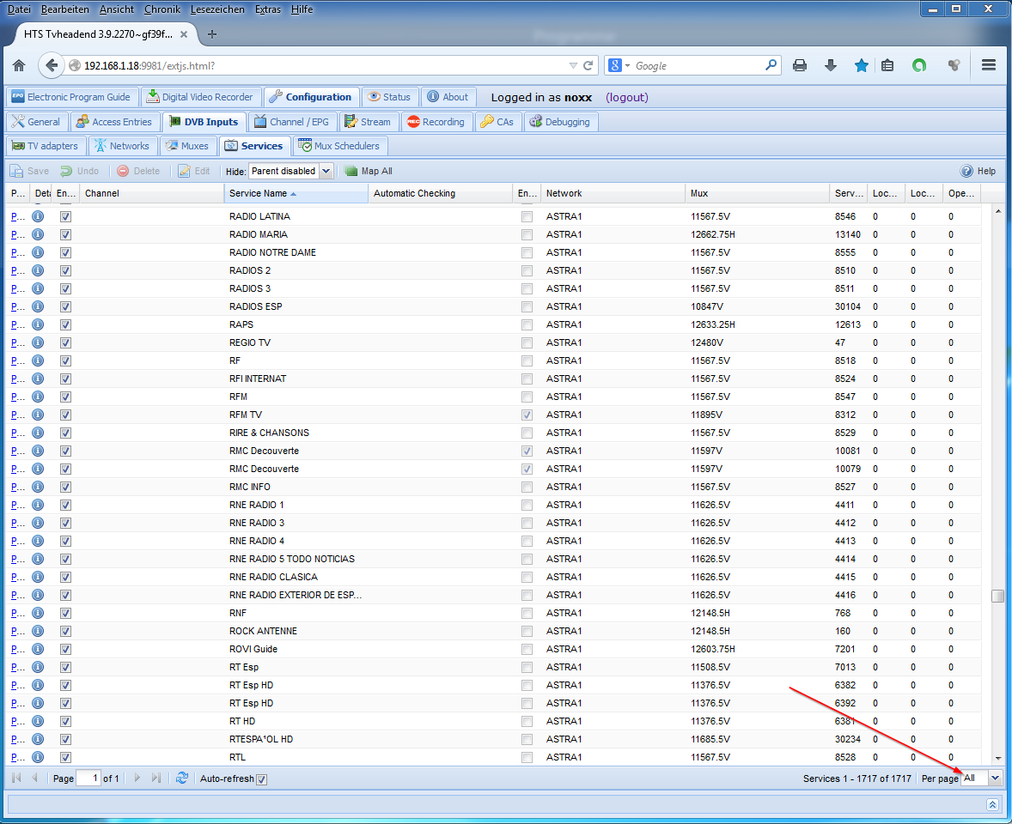Screen dimensions: 1012x824
Task: Go to the previous page arrow
Action: pos(35,779)
